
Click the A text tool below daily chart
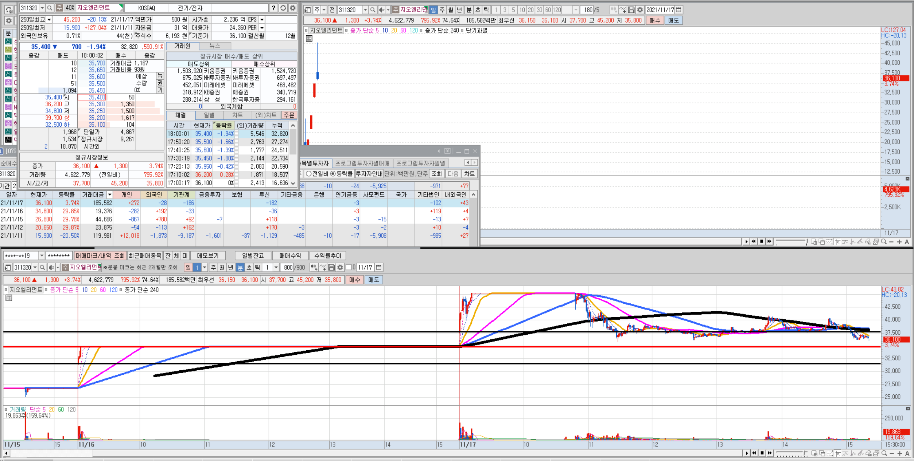(907, 242)
